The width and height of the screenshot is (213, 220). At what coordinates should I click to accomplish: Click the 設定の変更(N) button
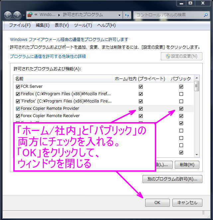pyautogui.click(x=181, y=56)
